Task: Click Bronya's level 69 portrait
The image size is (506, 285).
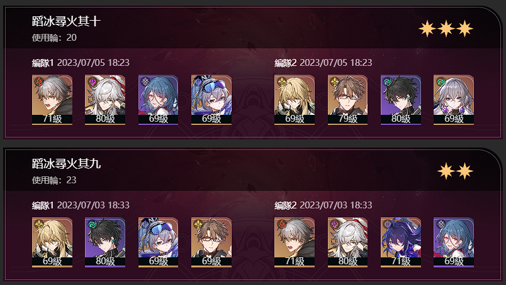Action: pos(454,100)
